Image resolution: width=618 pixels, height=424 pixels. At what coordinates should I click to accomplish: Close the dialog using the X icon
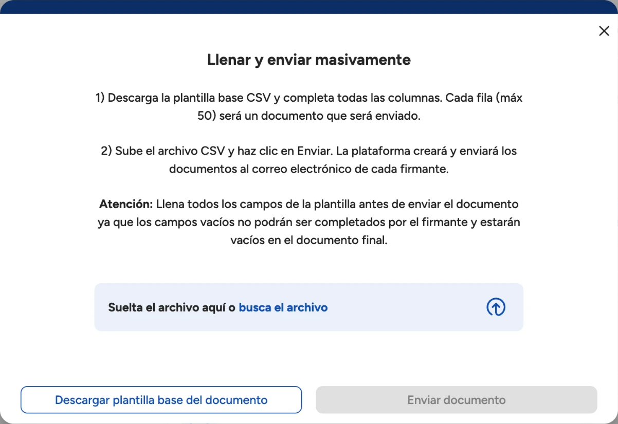tap(604, 31)
